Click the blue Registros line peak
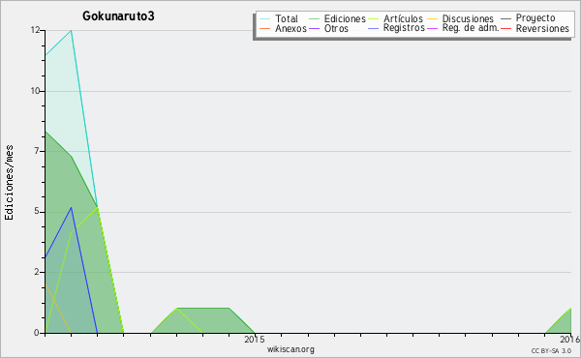 (x=71, y=208)
